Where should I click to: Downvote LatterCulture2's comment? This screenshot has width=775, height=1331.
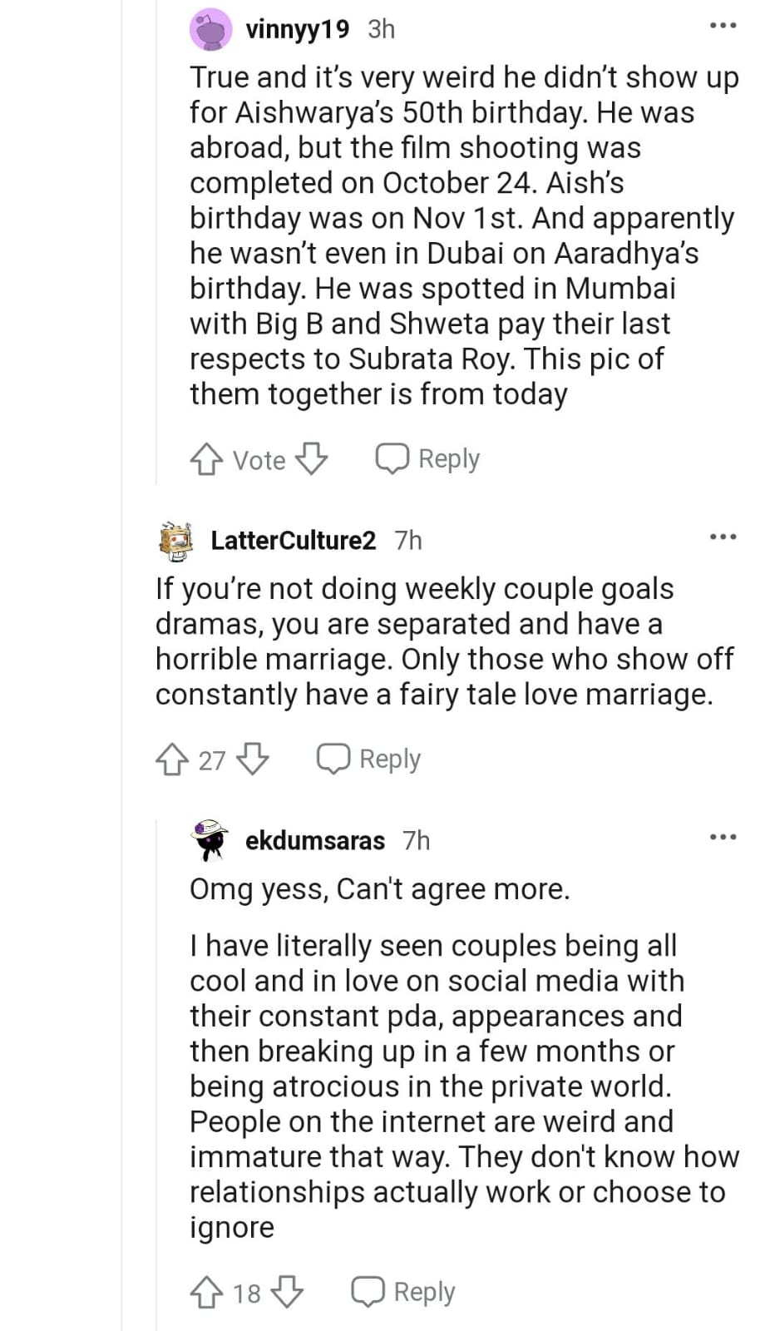coord(253,760)
